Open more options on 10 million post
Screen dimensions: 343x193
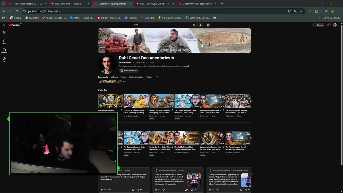click(200, 190)
